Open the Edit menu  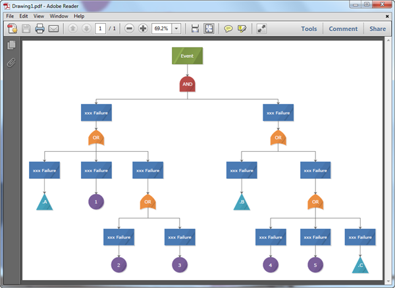point(24,16)
